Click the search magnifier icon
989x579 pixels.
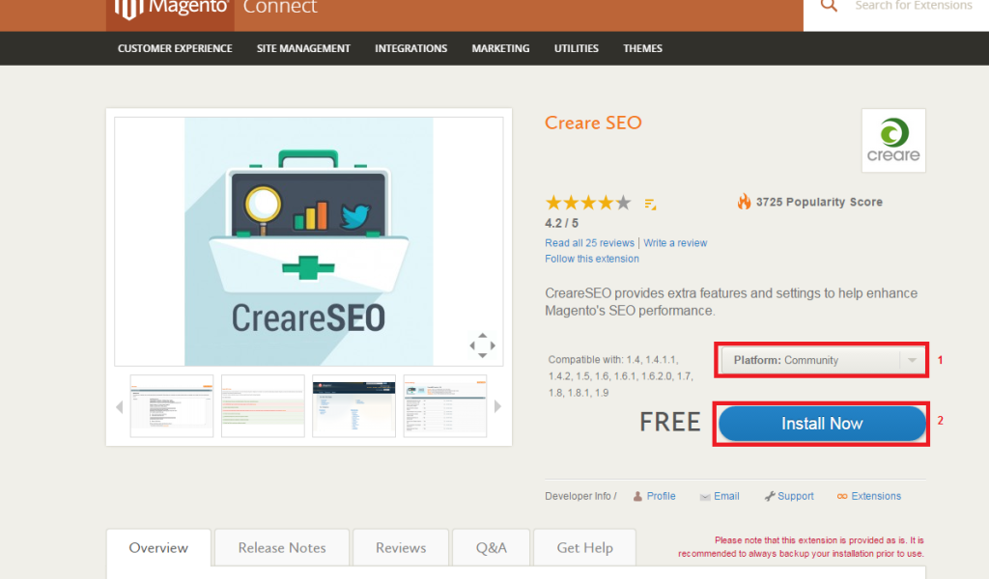(829, 6)
